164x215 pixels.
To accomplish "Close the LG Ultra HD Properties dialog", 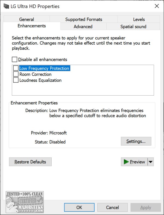I will pyautogui.click(x=157, y=6).
